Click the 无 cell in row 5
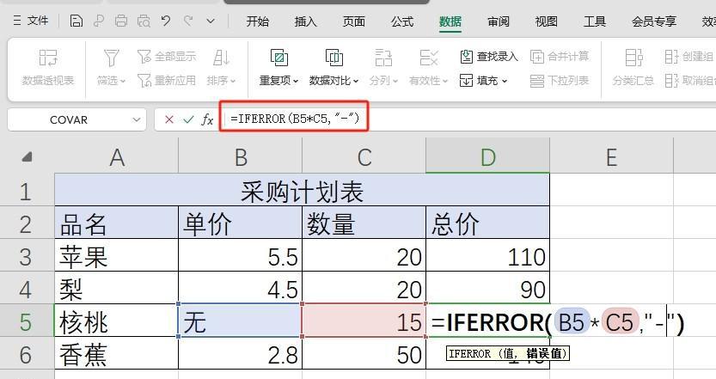 (240, 321)
